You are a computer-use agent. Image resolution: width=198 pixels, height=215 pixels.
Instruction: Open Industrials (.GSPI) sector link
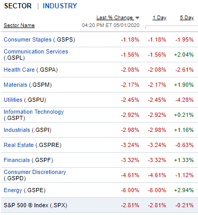point(27,130)
